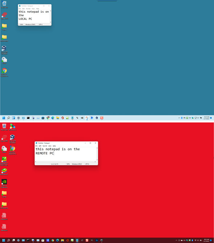Click the vertical scrollbar of the REMOTE PC notepad

(97, 154)
